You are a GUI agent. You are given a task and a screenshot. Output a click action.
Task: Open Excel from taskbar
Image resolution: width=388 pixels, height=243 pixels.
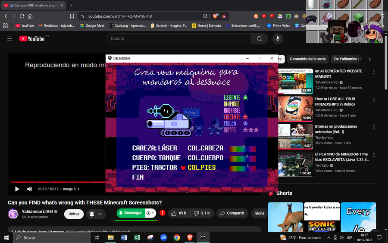click(137, 238)
